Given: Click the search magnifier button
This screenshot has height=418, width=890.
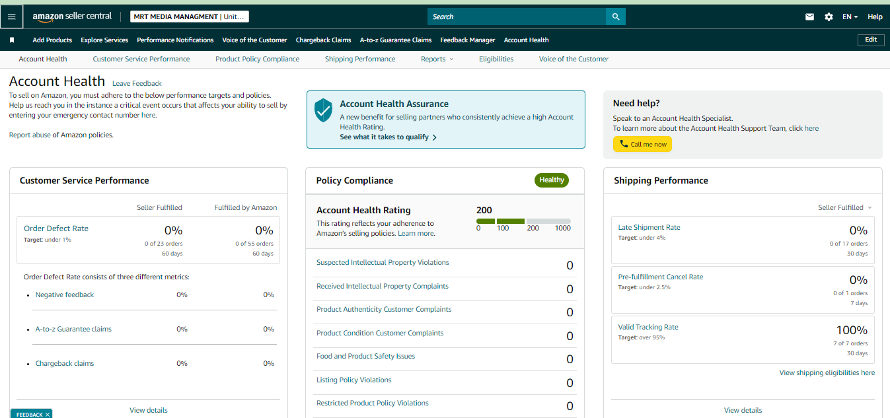Looking at the screenshot, I should (616, 17).
